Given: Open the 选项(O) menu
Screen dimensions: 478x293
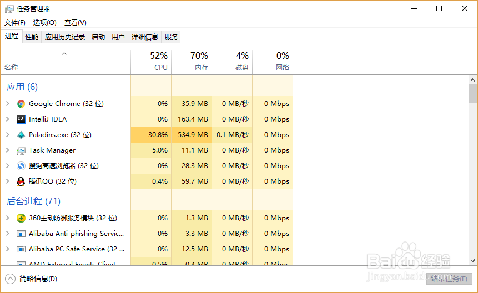Looking at the screenshot, I should pos(45,23).
